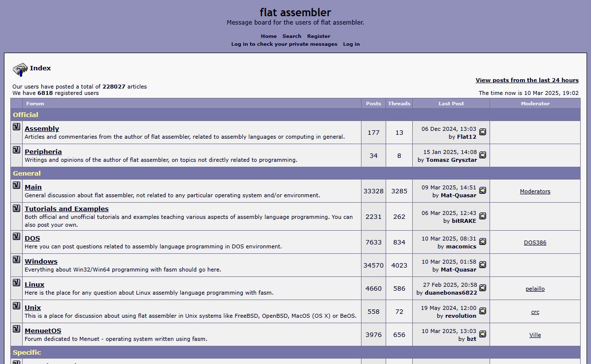Jump to last post in Main forum
This screenshot has height=364, width=591.
tap(483, 190)
